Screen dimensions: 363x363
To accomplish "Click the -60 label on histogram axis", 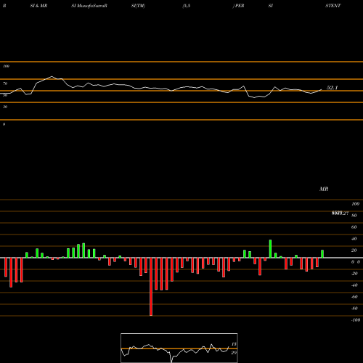I will click(354, 297).
